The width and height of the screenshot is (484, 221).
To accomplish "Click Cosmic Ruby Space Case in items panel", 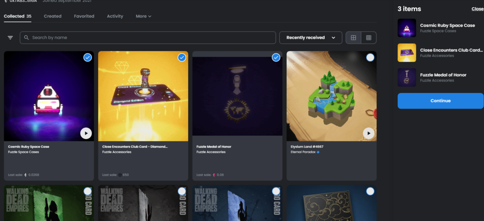I will [447, 25].
